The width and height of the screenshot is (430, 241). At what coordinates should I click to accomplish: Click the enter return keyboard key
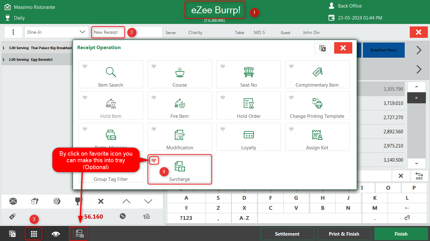(407, 218)
